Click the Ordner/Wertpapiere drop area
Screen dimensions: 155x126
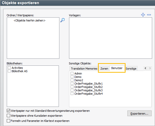click(x=33, y=38)
